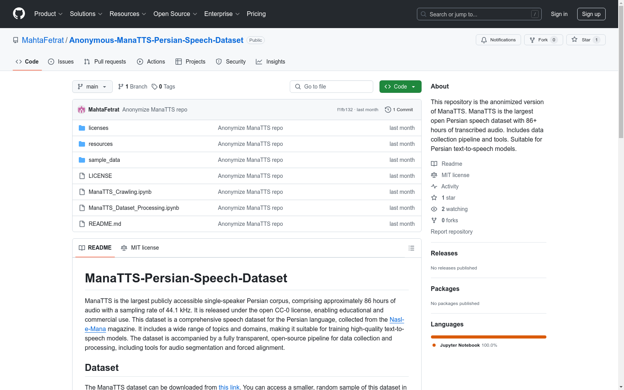
Task: Click the Releases heading link
Action: point(444,253)
